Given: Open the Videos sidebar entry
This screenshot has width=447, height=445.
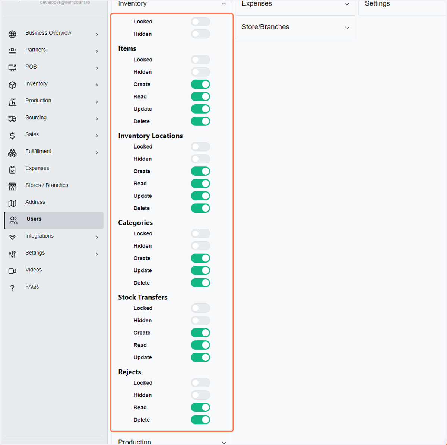Looking at the screenshot, I should 54,271.
